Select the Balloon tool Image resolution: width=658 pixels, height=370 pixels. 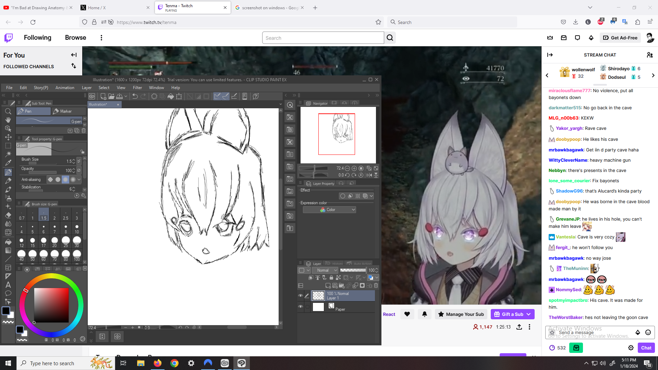8,293
